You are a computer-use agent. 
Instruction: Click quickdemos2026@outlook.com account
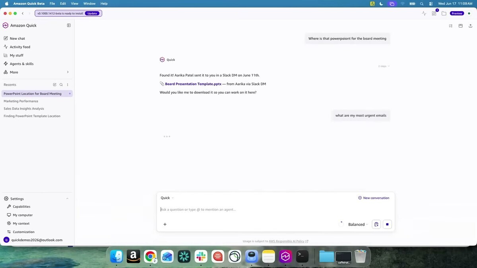[37, 240]
